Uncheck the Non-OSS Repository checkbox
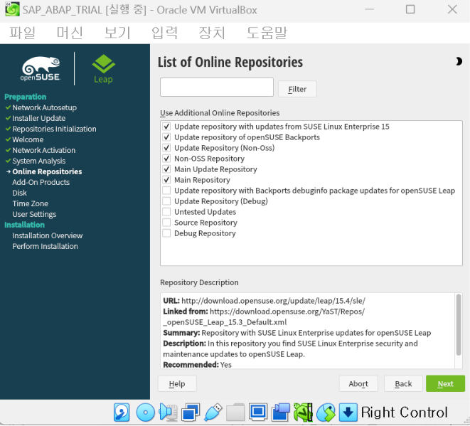Screen dimensions: 470x426 166,159
